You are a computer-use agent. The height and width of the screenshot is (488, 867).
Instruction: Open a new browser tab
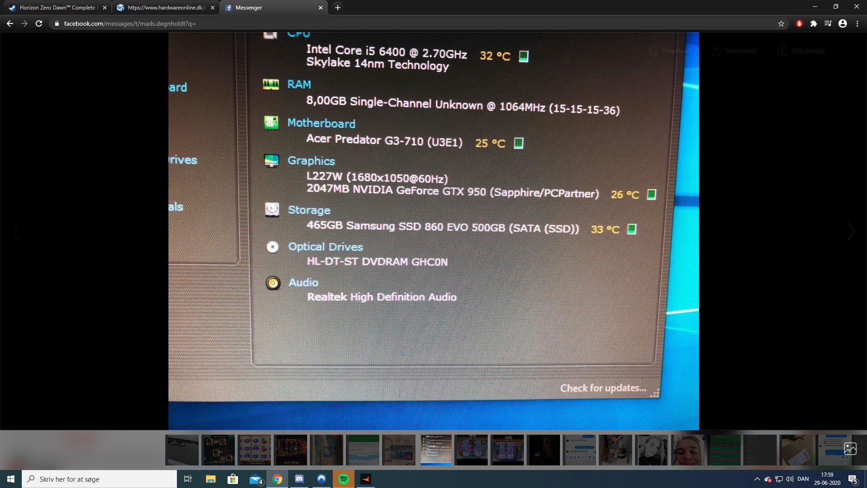pos(338,8)
